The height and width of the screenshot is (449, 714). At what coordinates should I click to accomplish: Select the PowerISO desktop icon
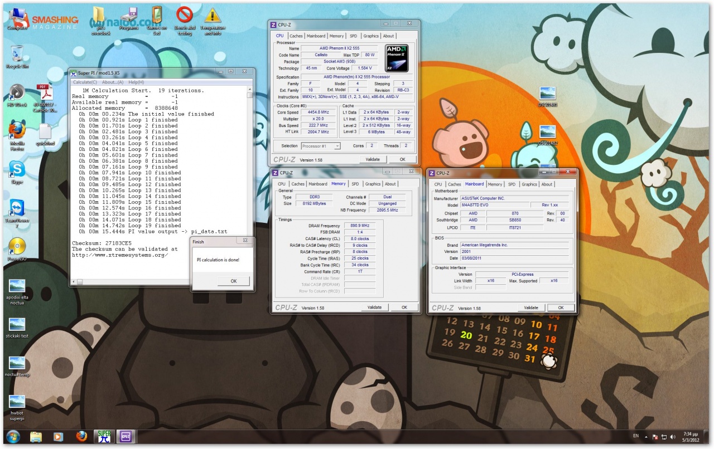pyautogui.click(x=17, y=250)
